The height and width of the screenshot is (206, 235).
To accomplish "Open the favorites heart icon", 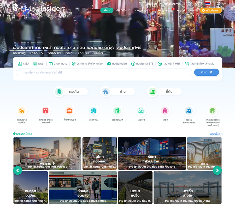I will 197,4.
